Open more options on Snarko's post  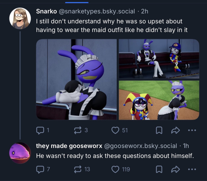pyautogui.click(x=192, y=130)
